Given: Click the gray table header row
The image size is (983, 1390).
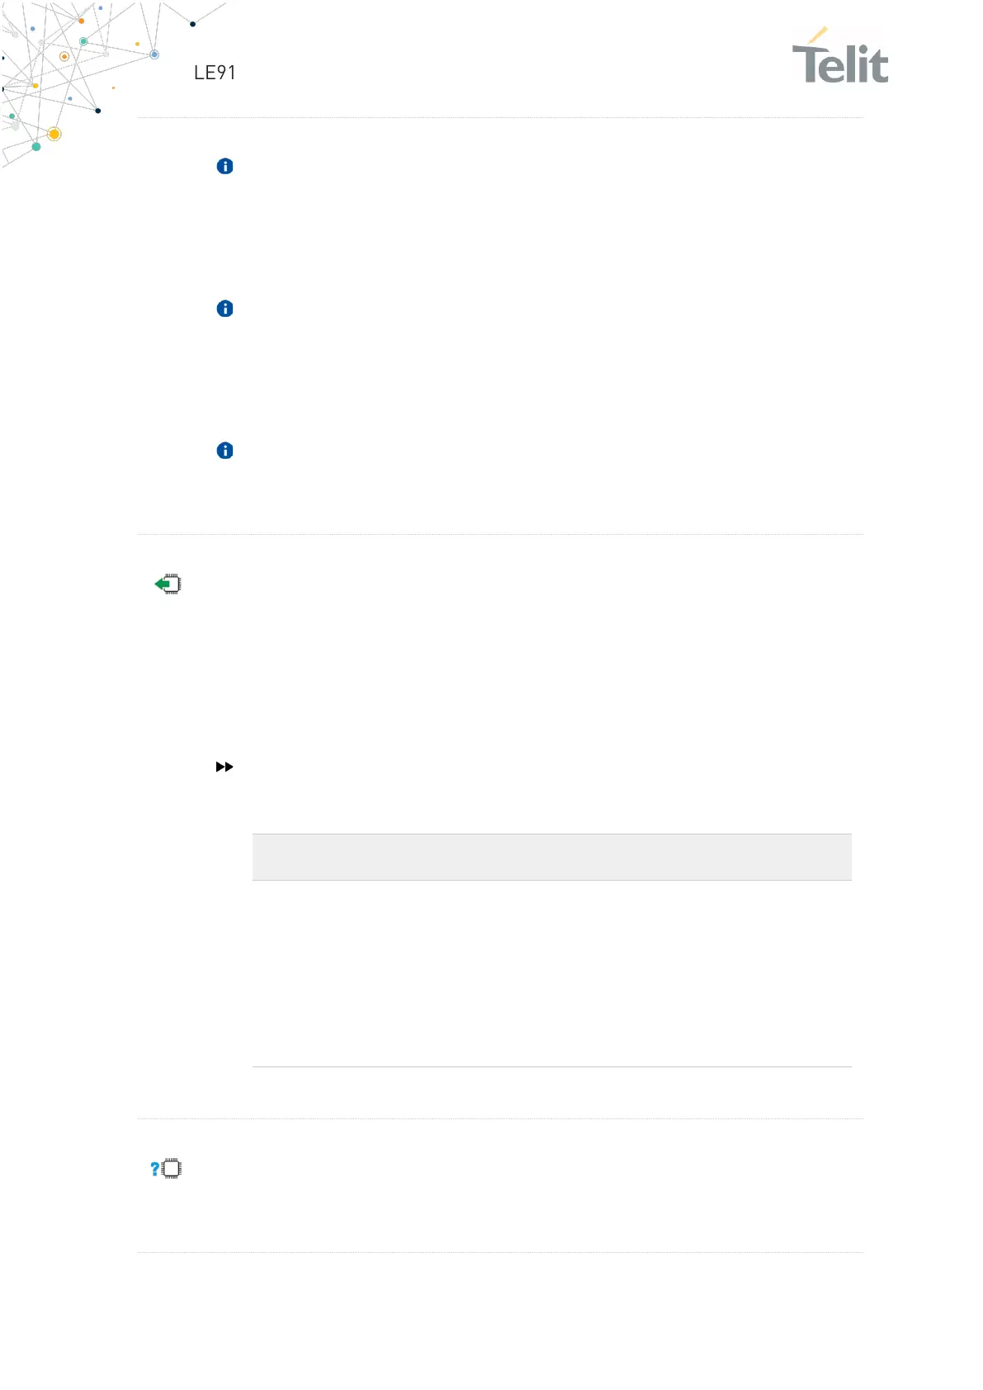Looking at the screenshot, I should point(551,857).
